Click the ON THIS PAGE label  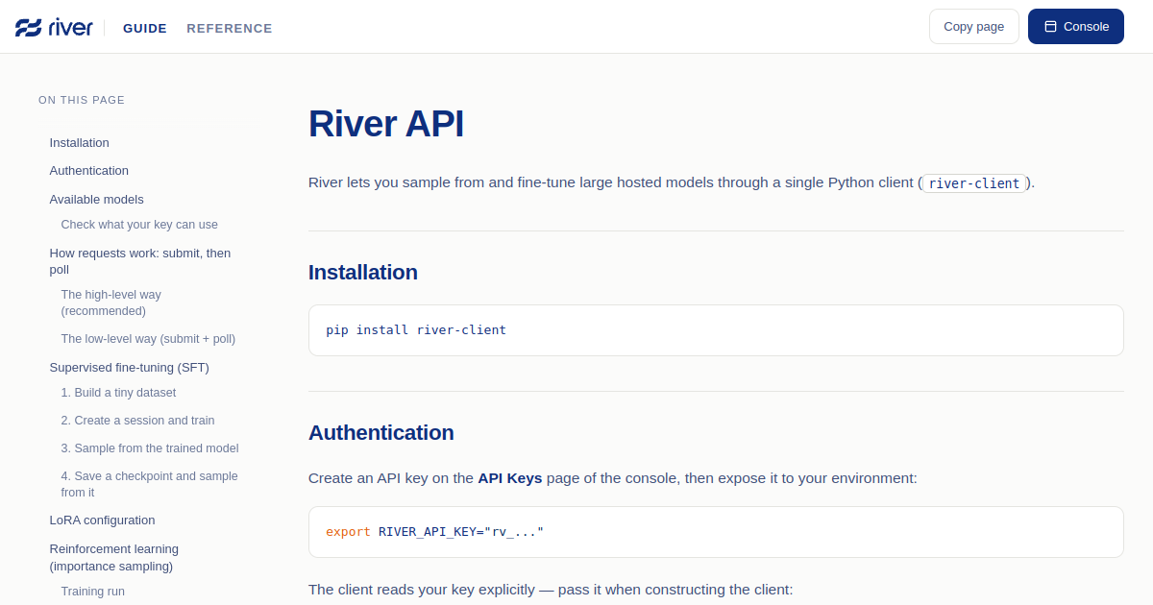82,100
